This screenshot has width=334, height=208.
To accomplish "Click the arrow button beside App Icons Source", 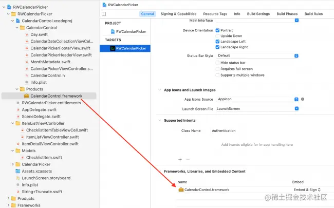I will click(x=303, y=99).
